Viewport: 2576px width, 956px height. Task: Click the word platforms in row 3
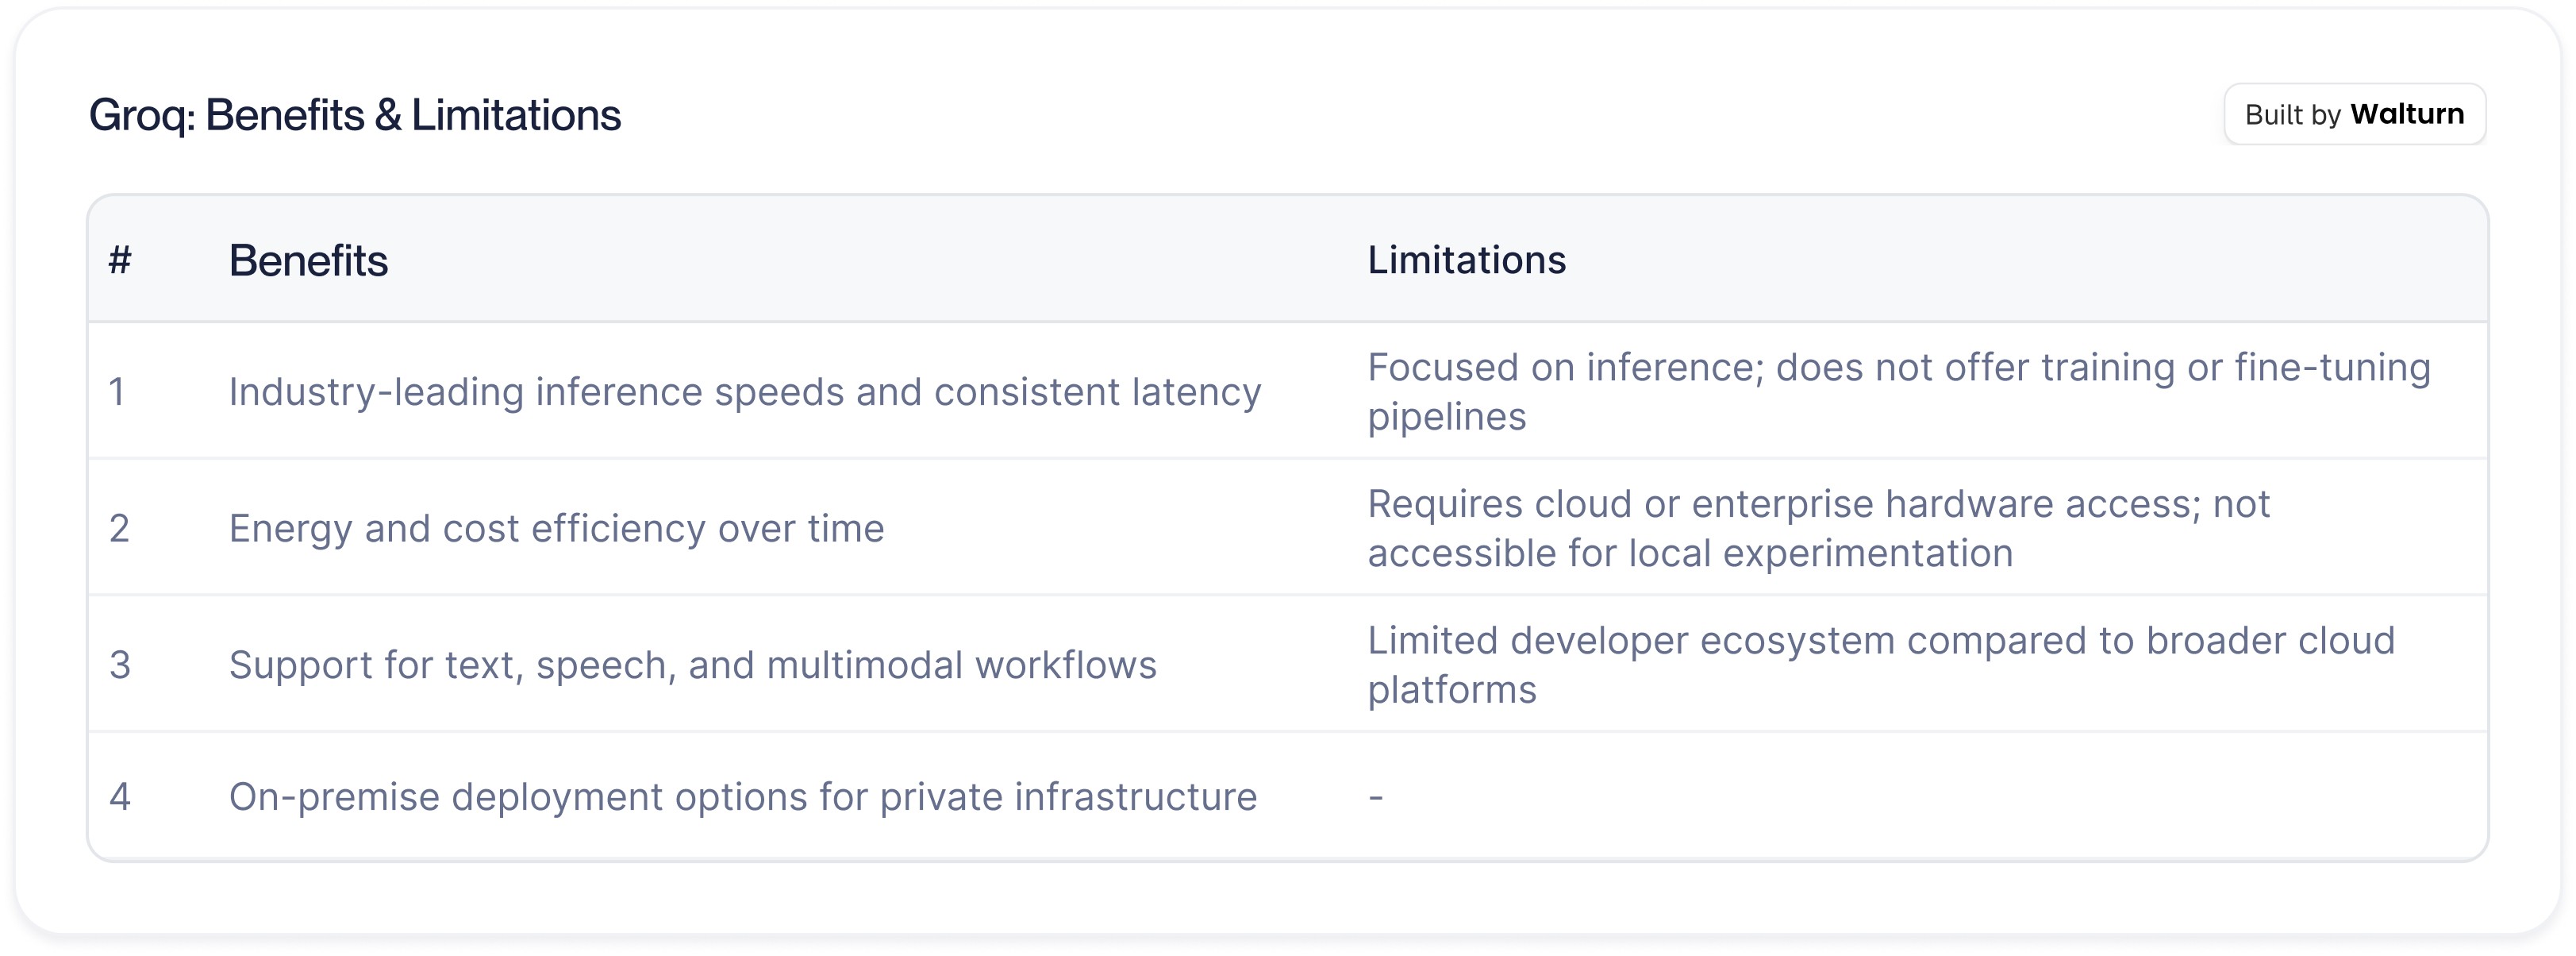pyautogui.click(x=1452, y=690)
